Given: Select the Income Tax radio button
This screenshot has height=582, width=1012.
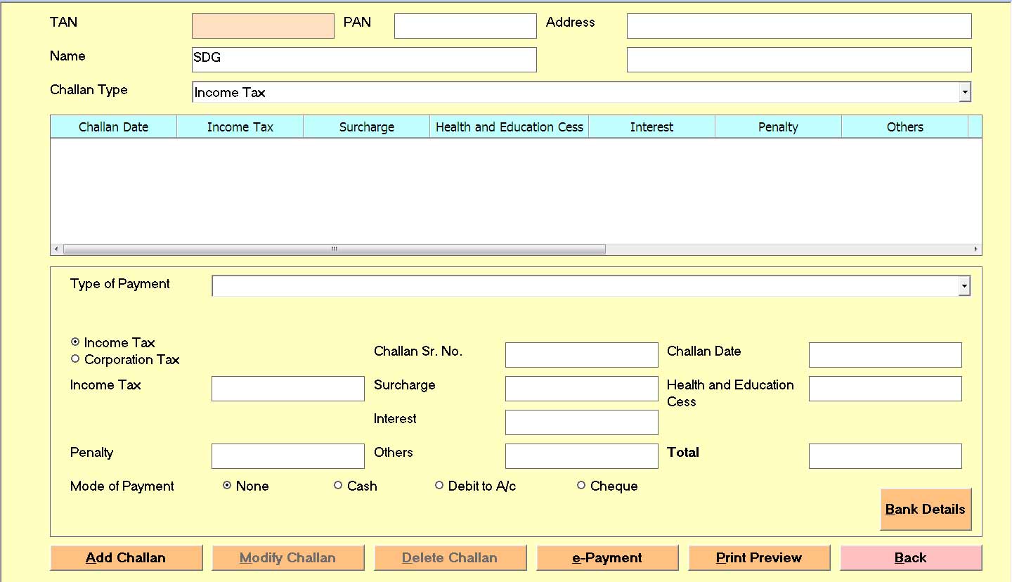Looking at the screenshot, I should (75, 342).
